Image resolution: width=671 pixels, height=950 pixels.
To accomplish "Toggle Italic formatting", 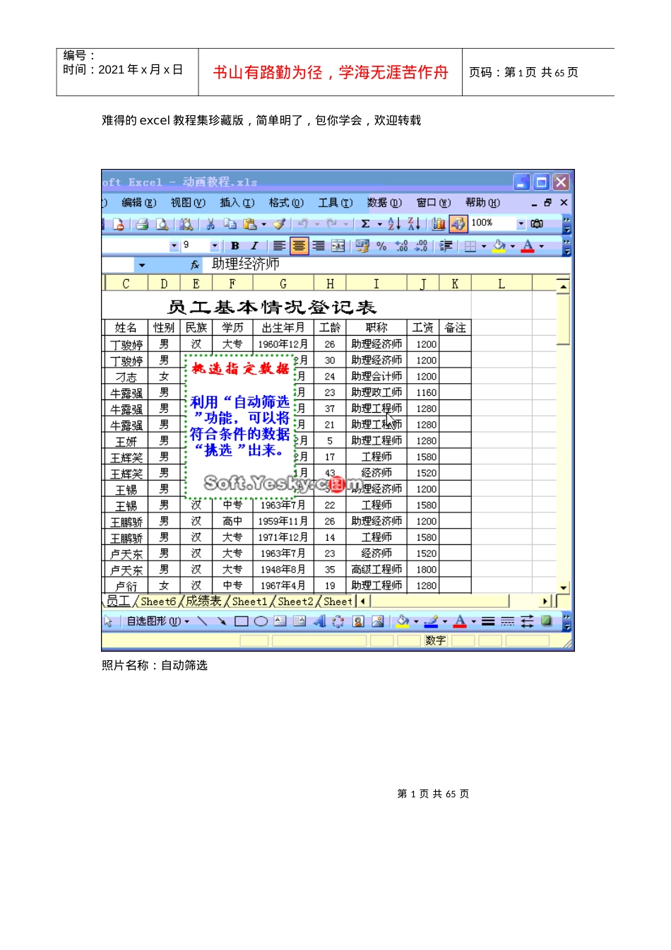I will [254, 246].
